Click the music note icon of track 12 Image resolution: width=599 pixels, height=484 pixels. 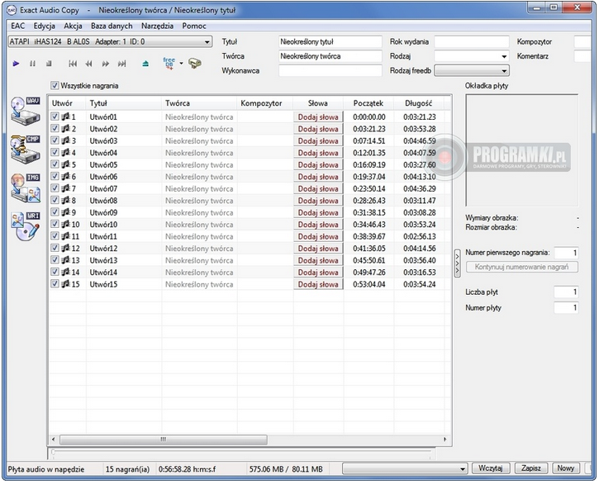click(x=66, y=248)
